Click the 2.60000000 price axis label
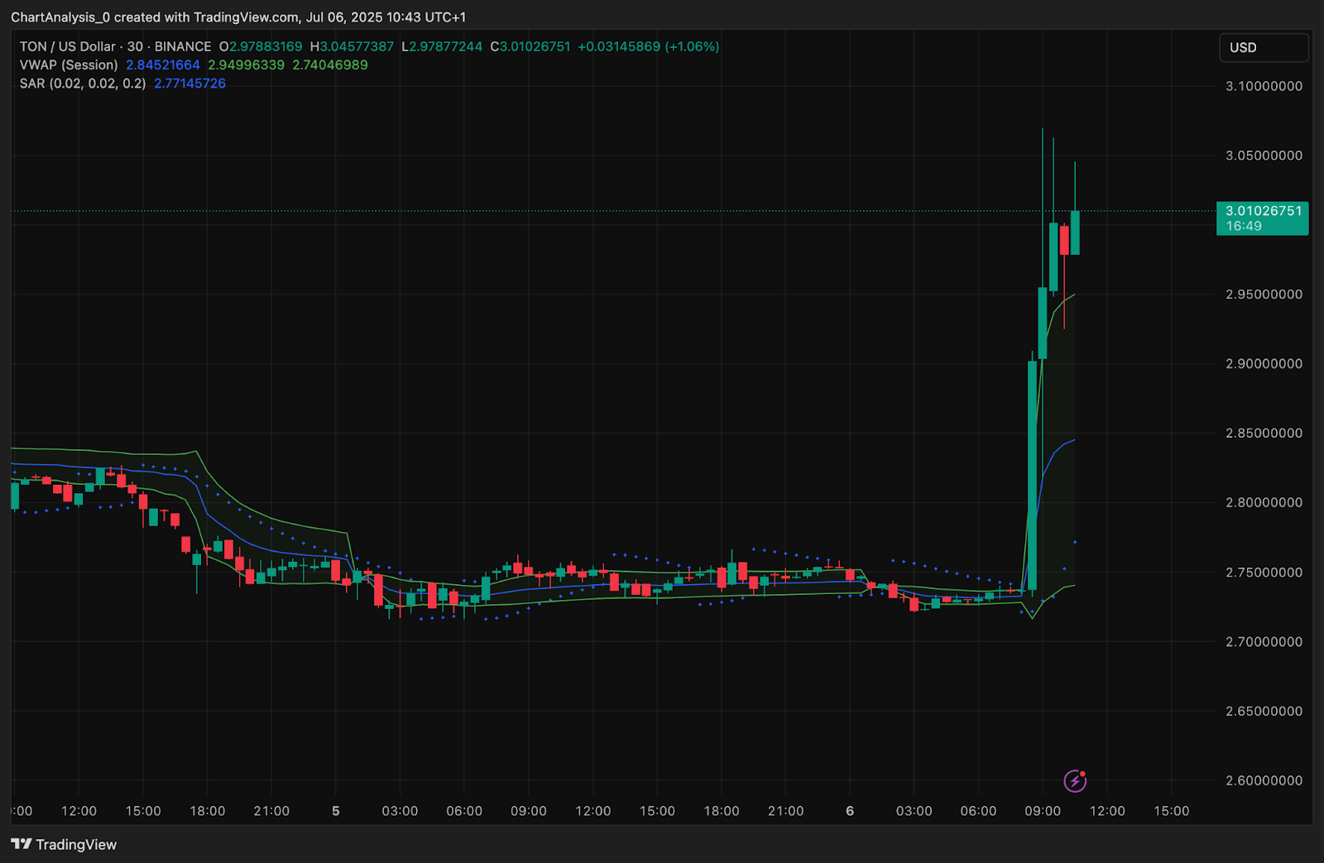 click(x=1264, y=780)
